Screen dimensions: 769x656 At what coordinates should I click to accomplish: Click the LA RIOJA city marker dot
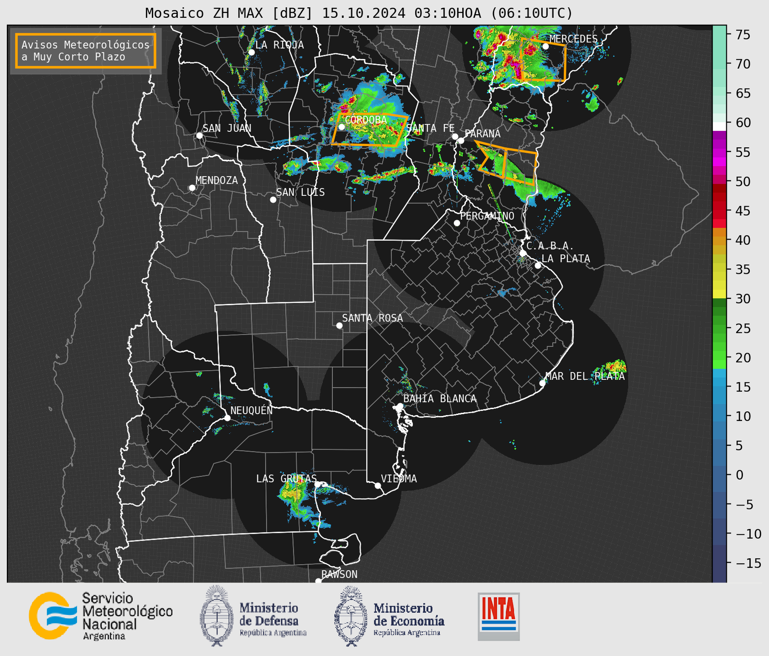pos(252,52)
